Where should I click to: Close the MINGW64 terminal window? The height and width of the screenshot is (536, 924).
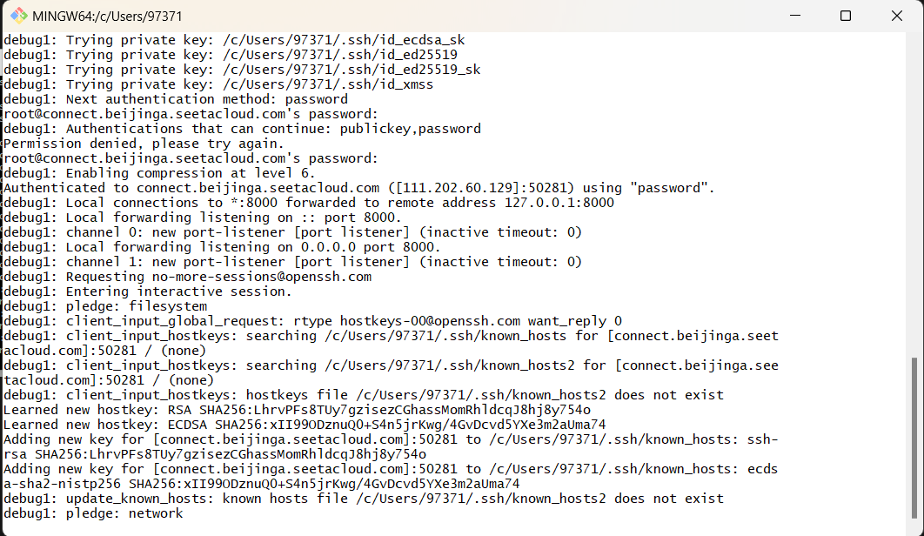click(897, 16)
